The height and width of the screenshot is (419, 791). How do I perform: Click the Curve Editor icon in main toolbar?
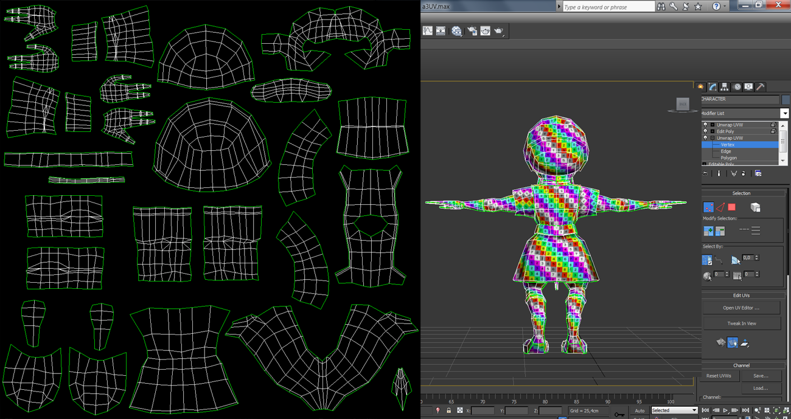point(427,30)
